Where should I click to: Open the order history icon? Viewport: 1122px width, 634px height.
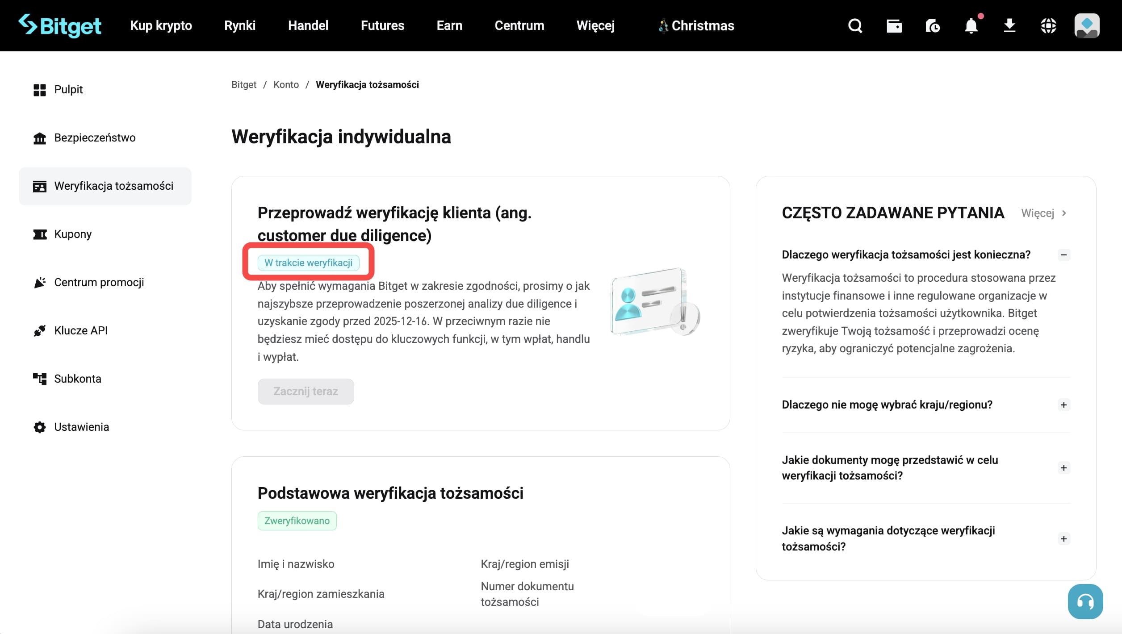pos(933,25)
